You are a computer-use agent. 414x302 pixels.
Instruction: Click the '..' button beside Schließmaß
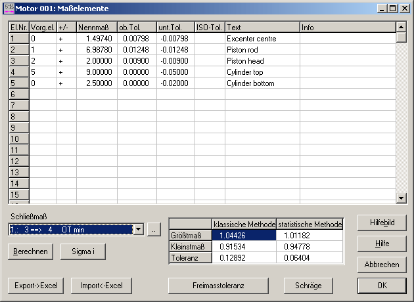152,229
